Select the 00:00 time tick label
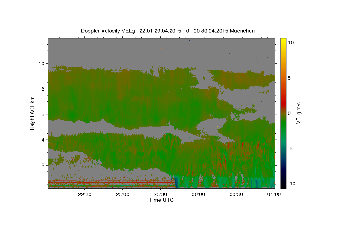Screen dimensions: 340x226 point(198,194)
